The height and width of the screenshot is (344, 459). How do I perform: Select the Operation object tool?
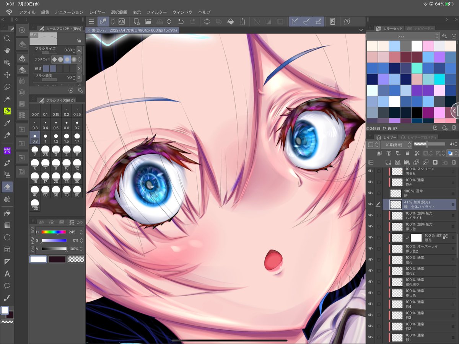coord(7,63)
